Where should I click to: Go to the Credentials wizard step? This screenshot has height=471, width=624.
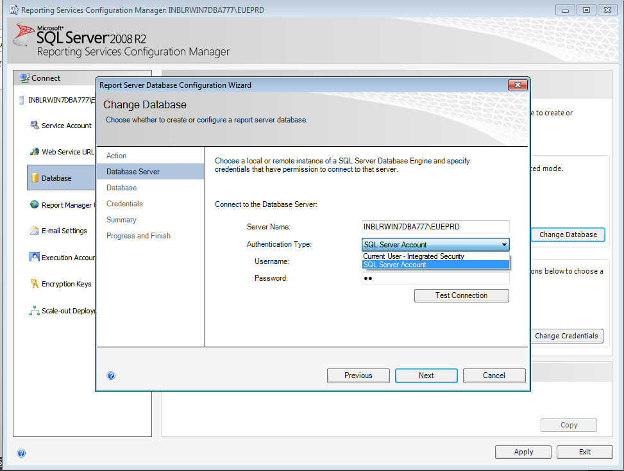coord(124,203)
